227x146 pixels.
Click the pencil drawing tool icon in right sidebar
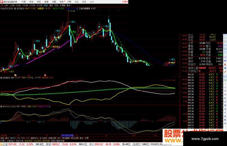click(x=225, y=72)
